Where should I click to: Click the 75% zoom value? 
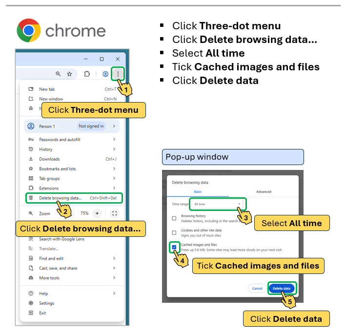pos(84,213)
